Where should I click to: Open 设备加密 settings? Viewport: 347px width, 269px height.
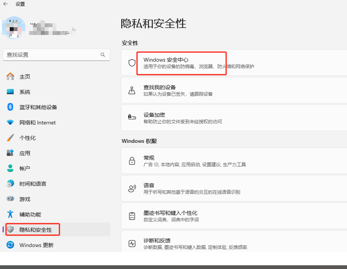coord(234,118)
